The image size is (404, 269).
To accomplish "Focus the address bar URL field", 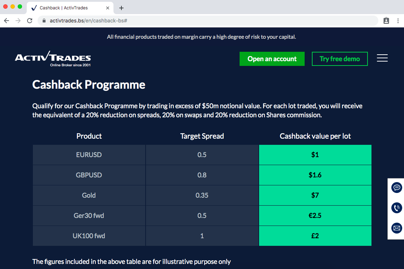I will pos(208,21).
